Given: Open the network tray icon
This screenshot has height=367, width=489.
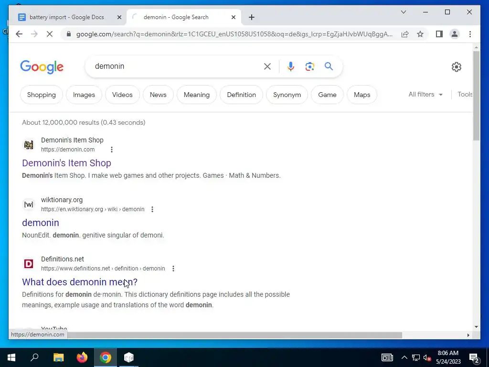Looking at the screenshot, I should point(416,357).
